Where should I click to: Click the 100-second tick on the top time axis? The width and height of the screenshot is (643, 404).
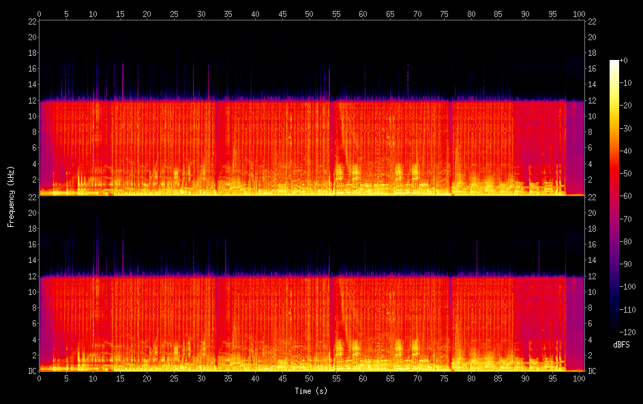(x=579, y=14)
